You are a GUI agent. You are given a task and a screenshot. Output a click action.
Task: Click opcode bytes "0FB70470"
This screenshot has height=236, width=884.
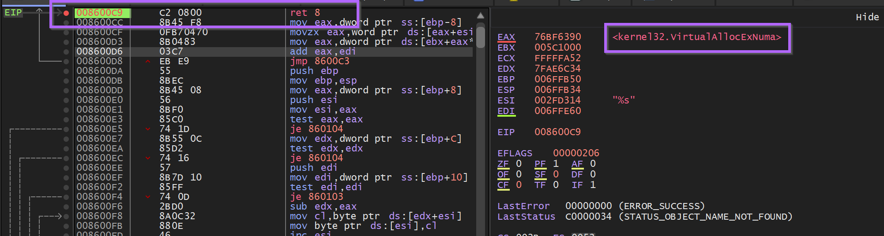click(x=184, y=32)
